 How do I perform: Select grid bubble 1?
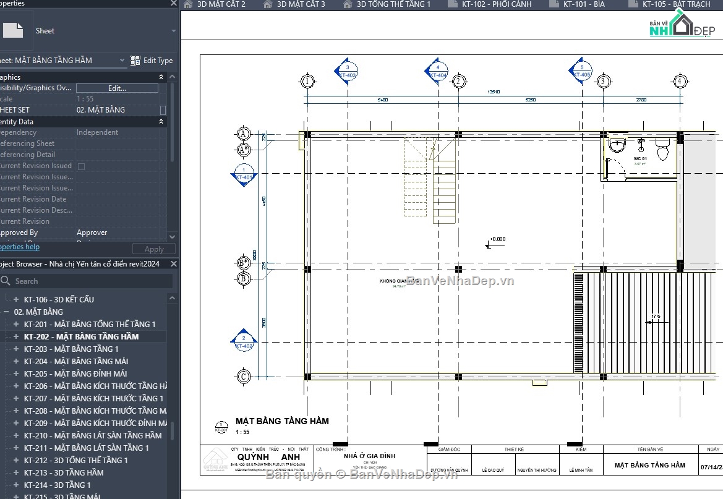tap(307, 82)
